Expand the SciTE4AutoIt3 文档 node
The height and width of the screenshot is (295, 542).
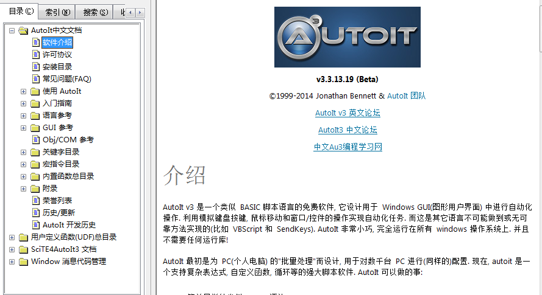(12, 249)
